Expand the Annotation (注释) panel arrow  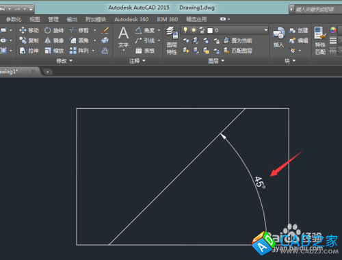click(x=144, y=61)
